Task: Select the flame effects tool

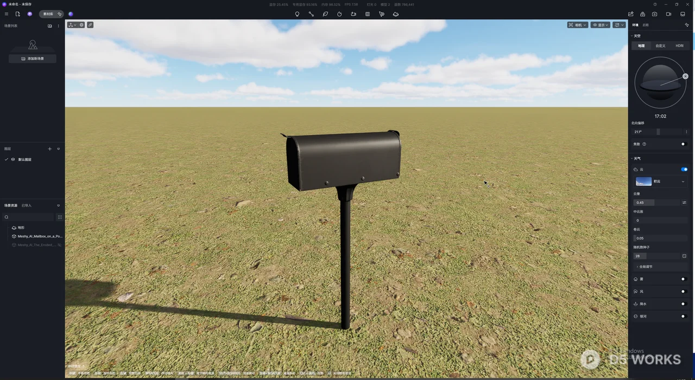Action: (339, 14)
